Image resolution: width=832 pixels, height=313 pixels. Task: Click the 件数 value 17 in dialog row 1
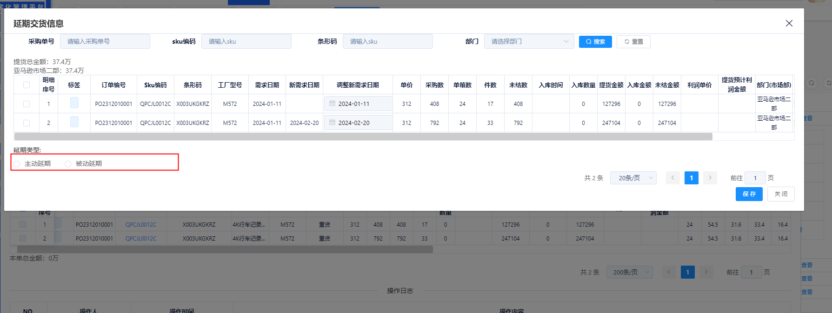(490, 104)
